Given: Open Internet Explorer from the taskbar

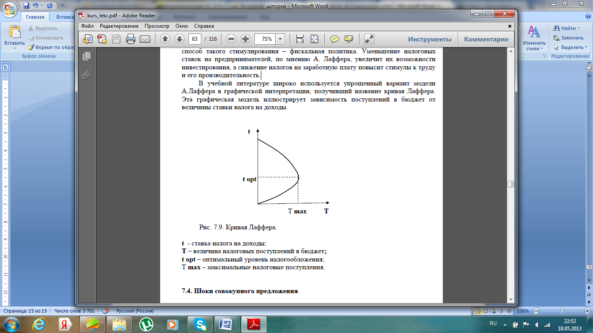Looking at the screenshot, I should pyautogui.click(x=38, y=324).
